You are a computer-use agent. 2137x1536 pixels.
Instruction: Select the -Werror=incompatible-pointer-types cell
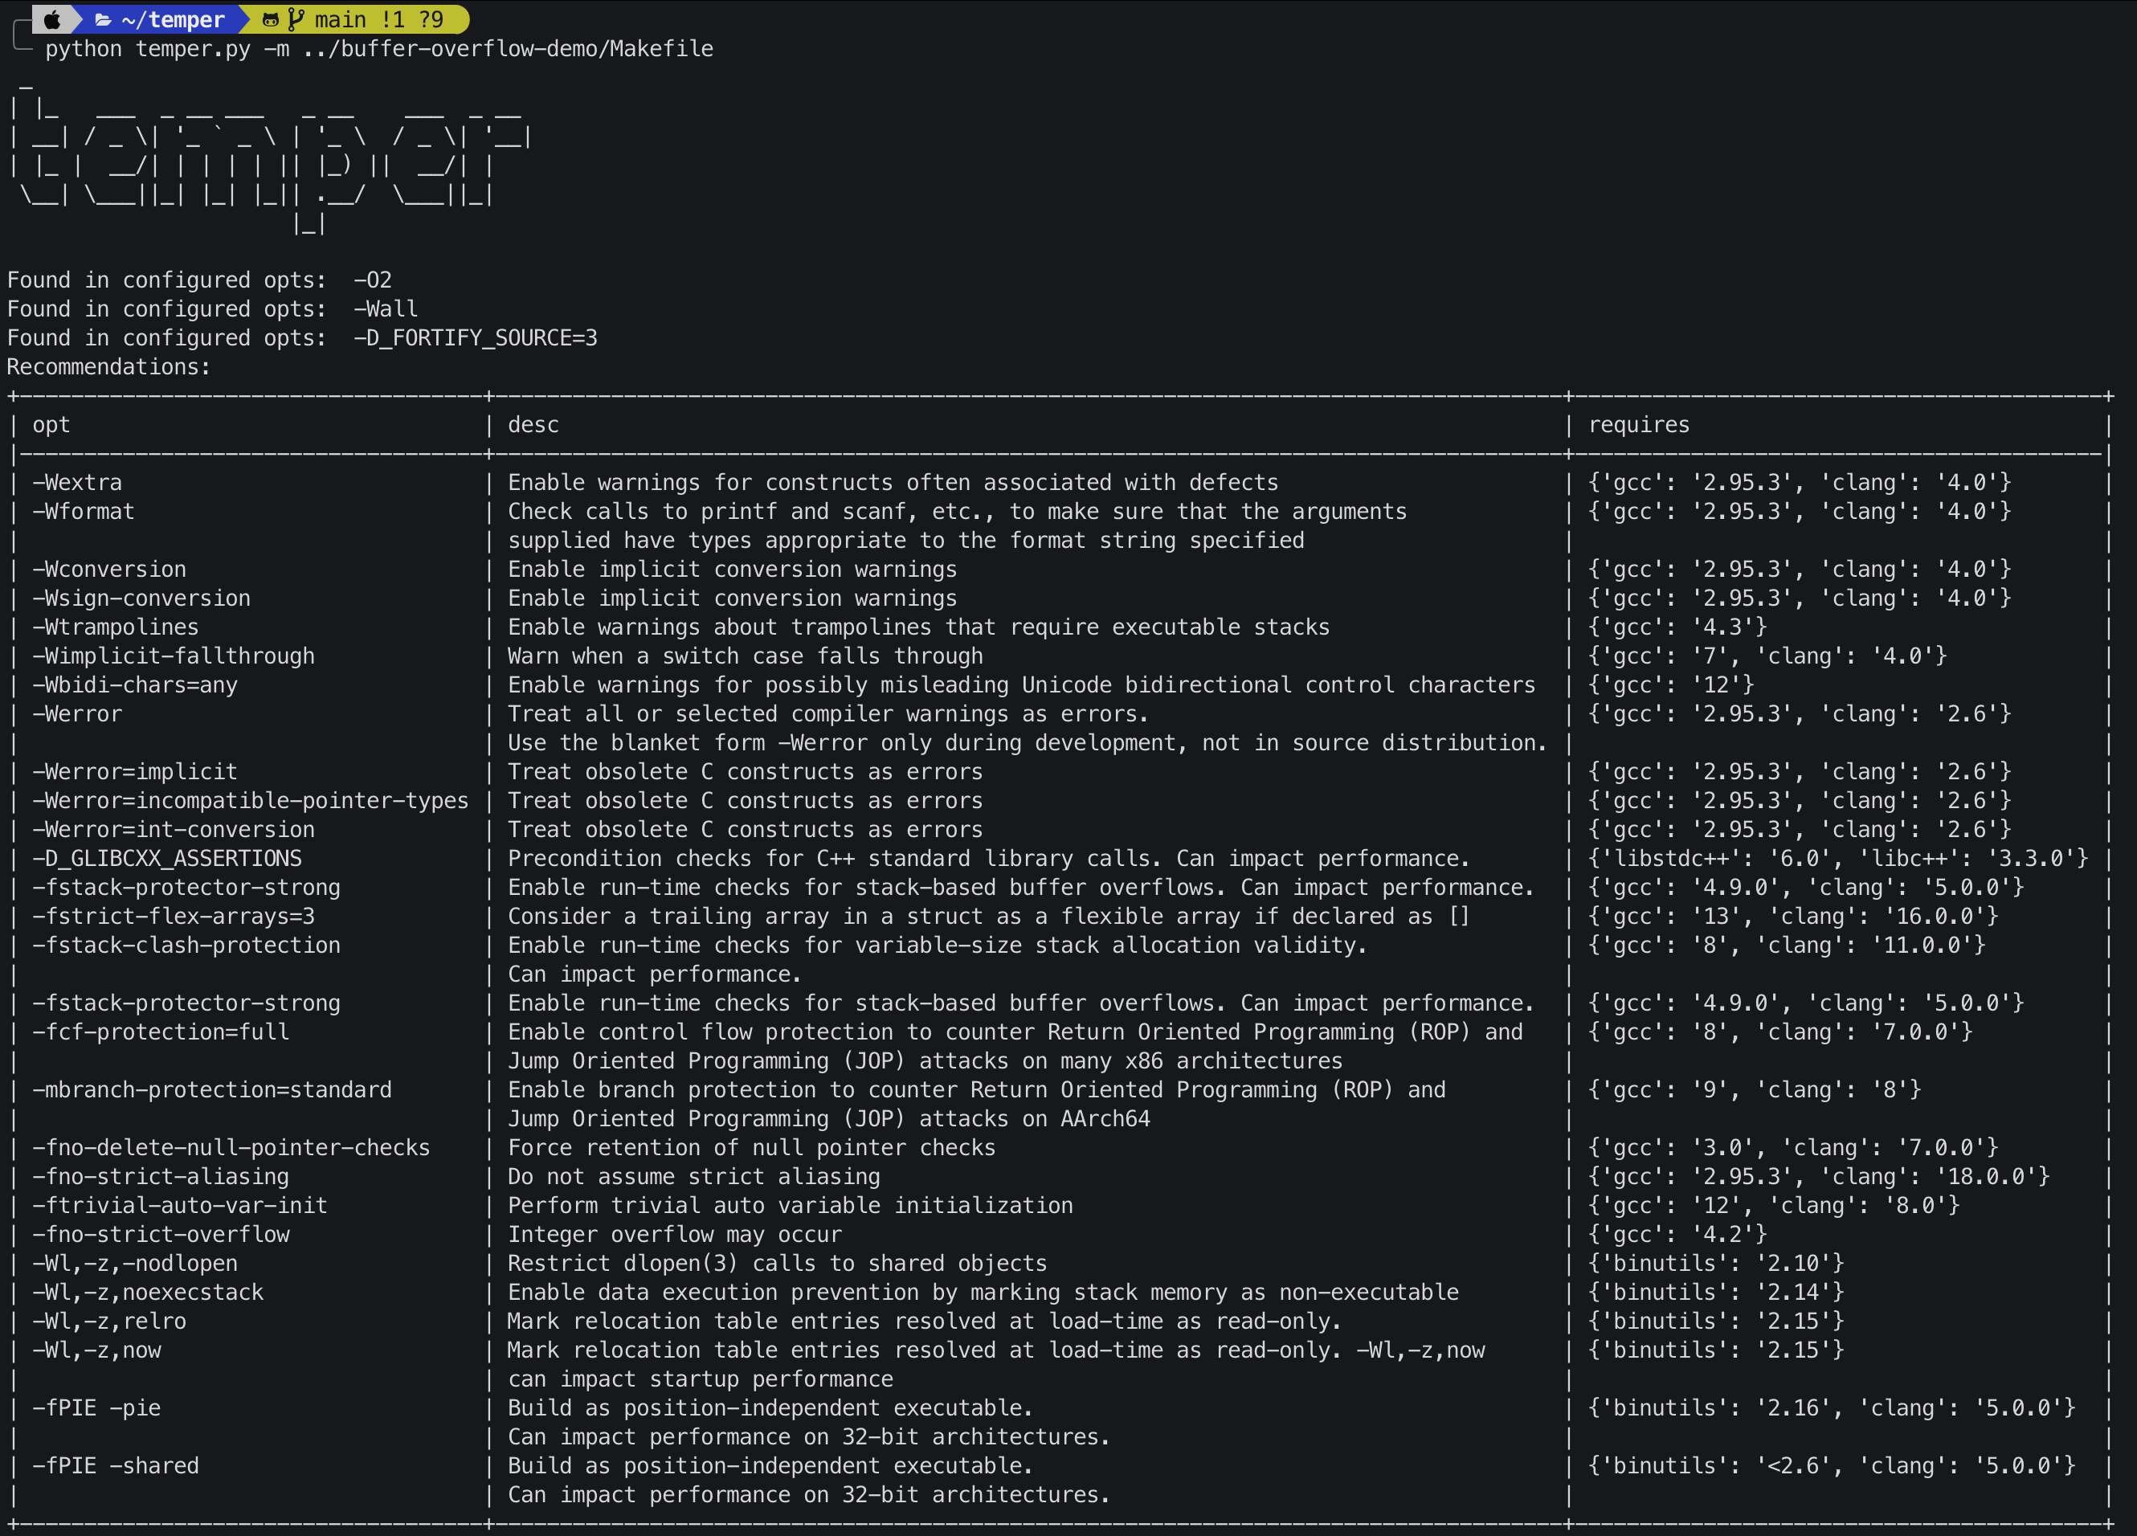(x=251, y=801)
